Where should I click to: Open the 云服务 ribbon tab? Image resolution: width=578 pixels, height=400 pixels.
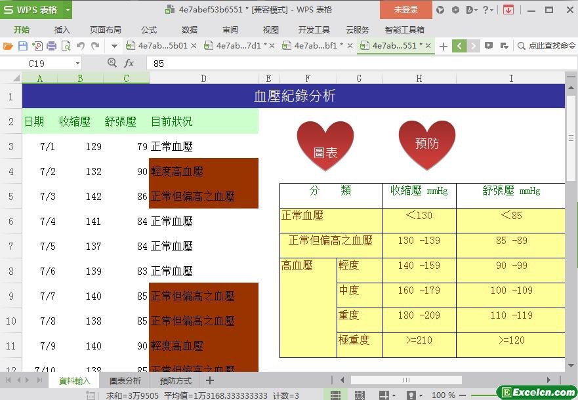(x=357, y=30)
